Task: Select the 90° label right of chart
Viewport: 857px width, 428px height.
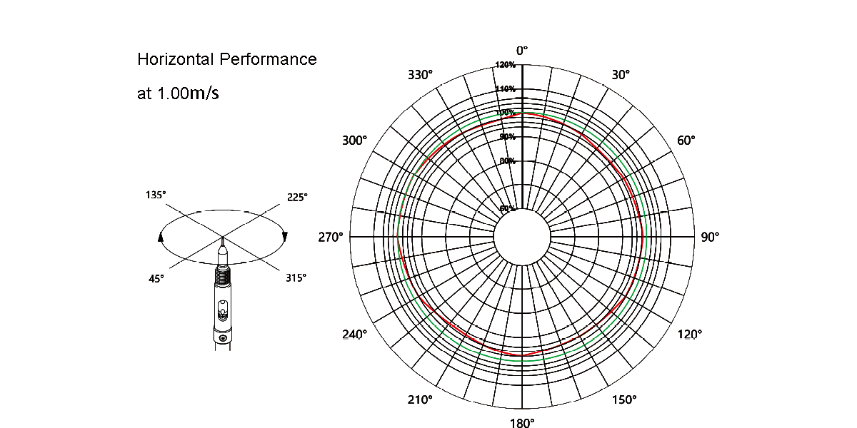Action: click(x=710, y=238)
